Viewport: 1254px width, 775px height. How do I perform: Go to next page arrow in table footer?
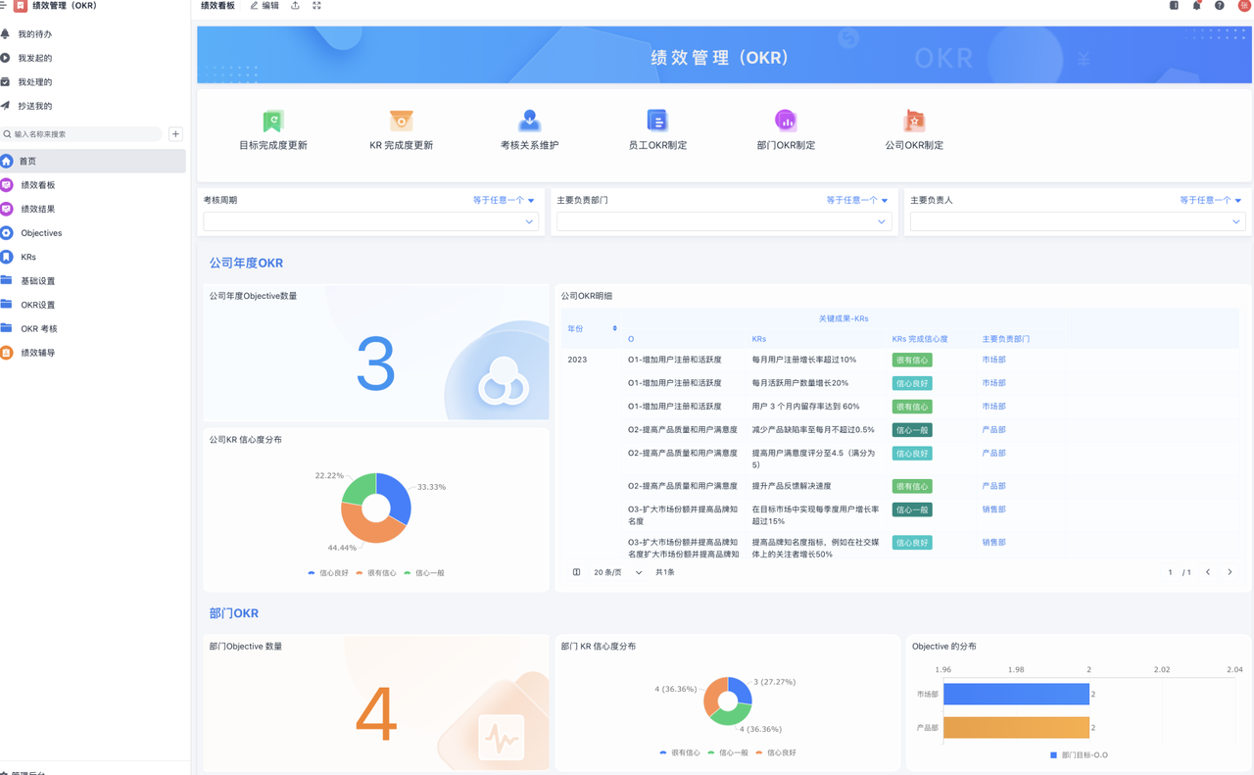point(1230,572)
